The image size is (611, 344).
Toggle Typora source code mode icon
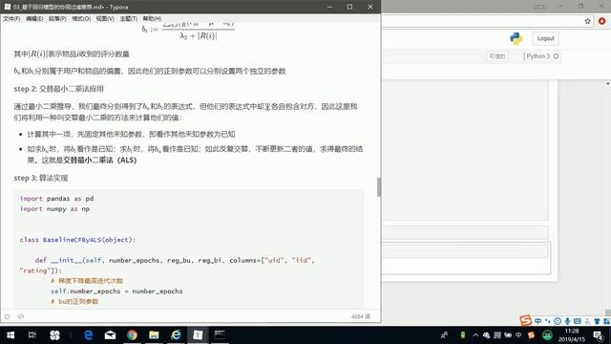21,316
